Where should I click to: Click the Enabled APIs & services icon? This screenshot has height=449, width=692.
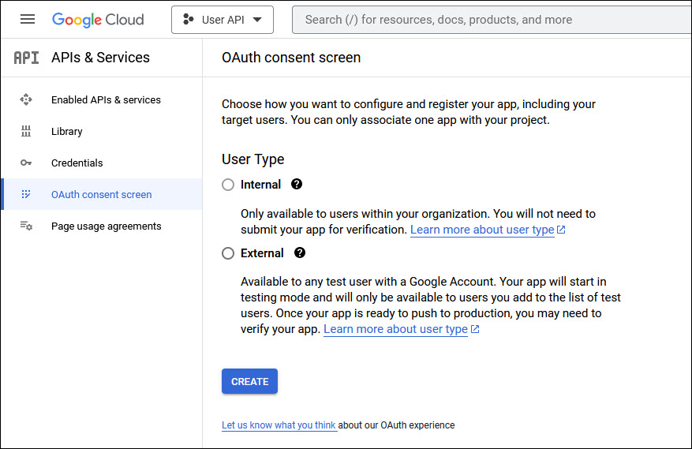click(x=26, y=100)
